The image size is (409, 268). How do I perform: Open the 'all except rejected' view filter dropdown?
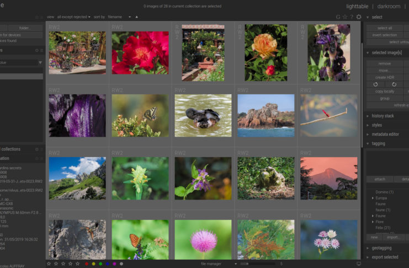pos(74,17)
